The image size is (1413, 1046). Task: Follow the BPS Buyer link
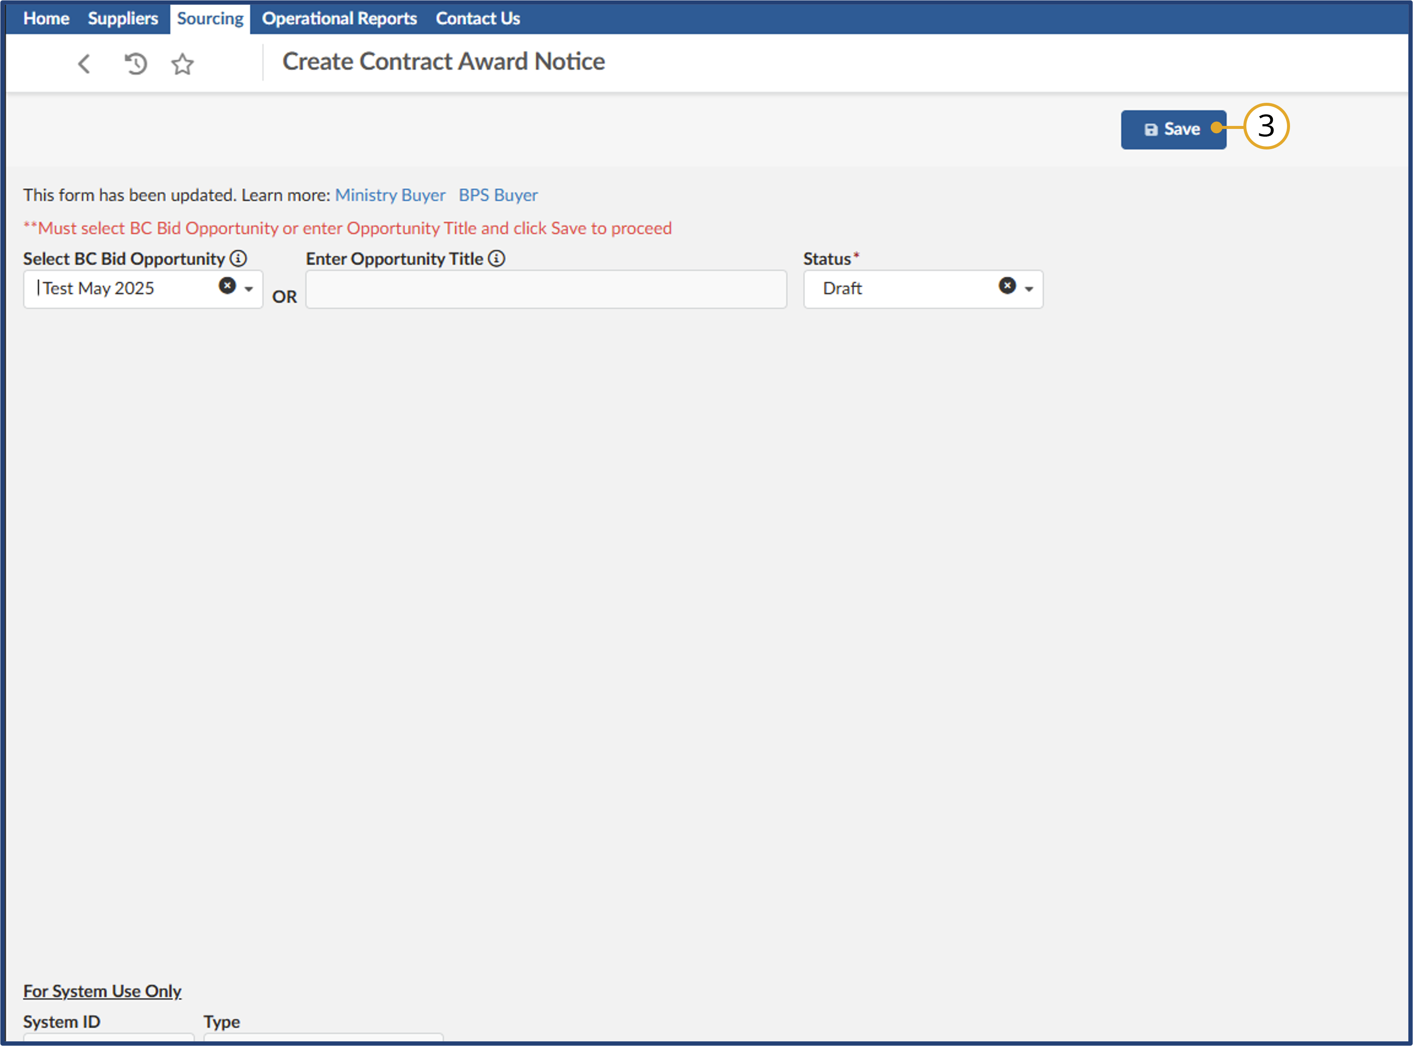click(x=498, y=195)
